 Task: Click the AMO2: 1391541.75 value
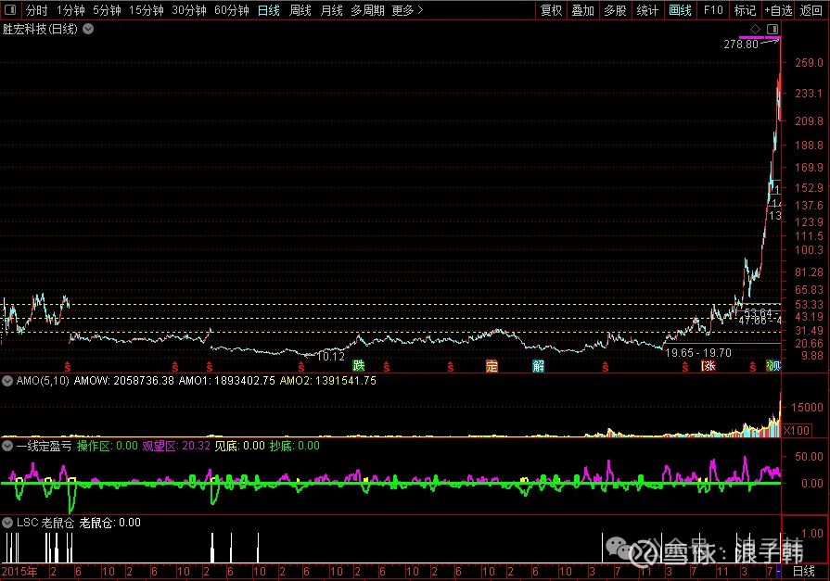coord(328,381)
